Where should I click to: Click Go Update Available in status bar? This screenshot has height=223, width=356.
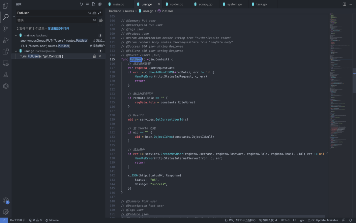click(x=322, y=220)
